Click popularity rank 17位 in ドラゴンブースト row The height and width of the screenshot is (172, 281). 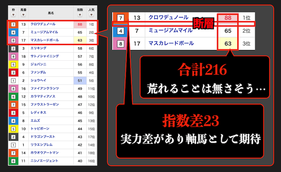tap(91, 137)
